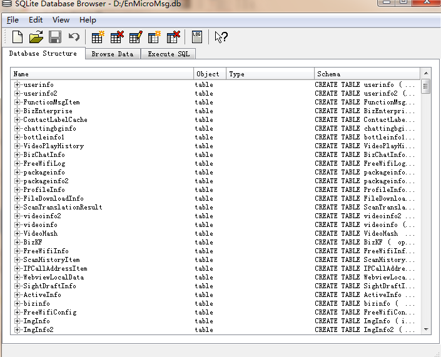Open the View menu
Viewport: 441px width, 357px height.
point(61,20)
